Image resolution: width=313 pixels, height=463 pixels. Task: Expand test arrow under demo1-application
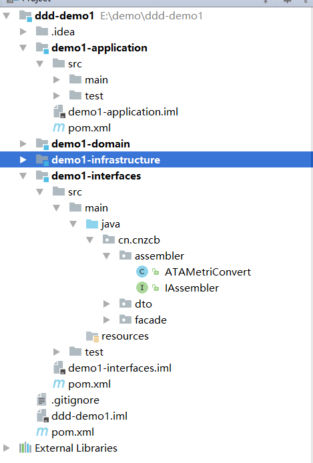click(x=57, y=95)
